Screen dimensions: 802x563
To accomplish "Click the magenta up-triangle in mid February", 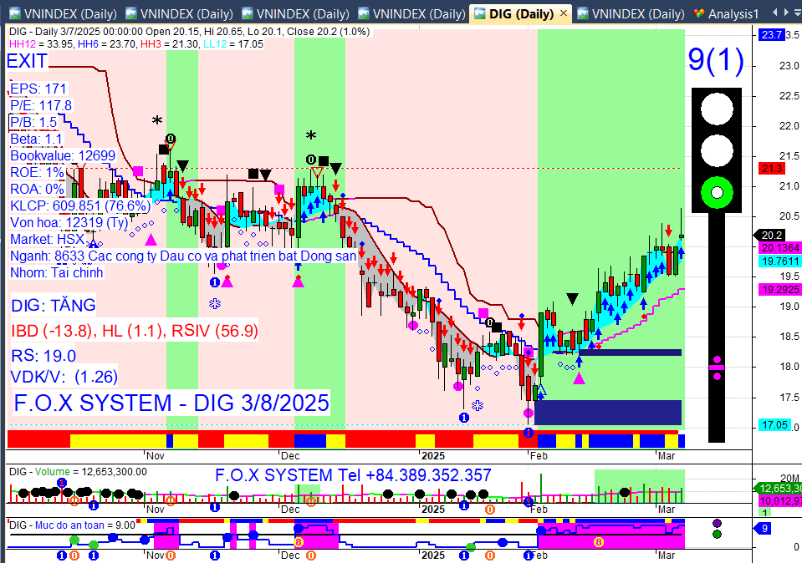I will (579, 379).
